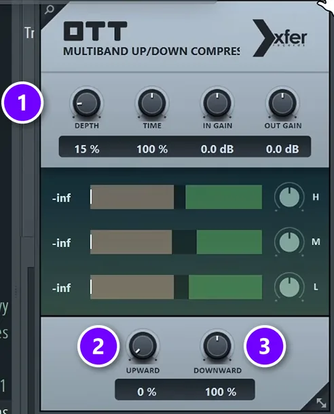Click the magnifier search icon at top left

click(49, 10)
